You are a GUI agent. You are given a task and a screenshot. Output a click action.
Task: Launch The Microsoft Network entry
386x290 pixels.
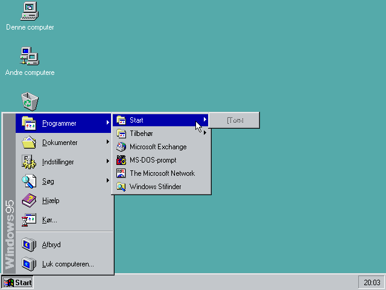coord(161,173)
